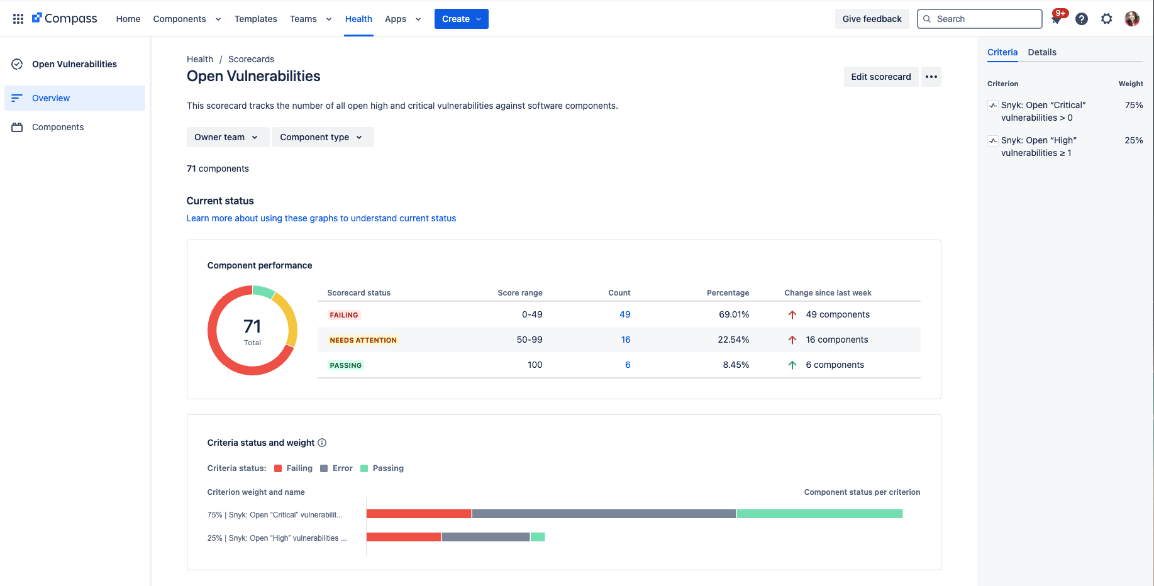Open notifications via the bell icon
The width and height of the screenshot is (1154, 586).
coord(1057,19)
